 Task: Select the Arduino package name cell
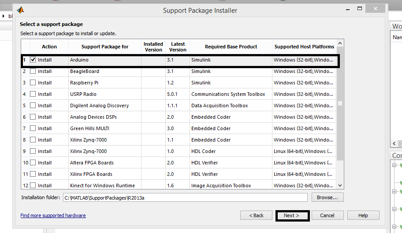click(105, 60)
